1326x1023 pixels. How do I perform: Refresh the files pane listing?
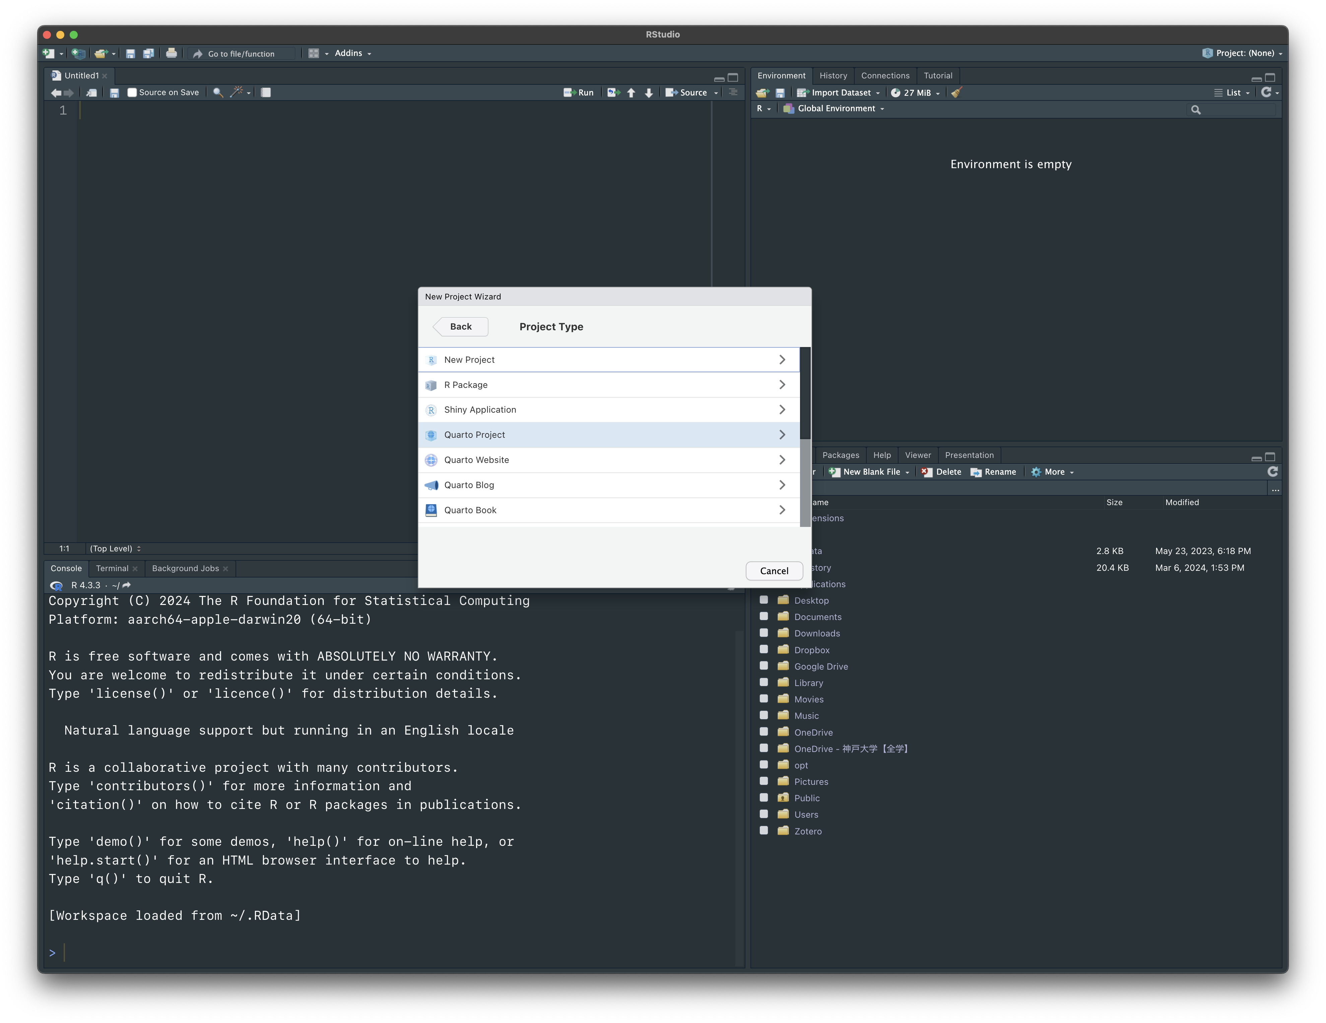tap(1273, 472)
